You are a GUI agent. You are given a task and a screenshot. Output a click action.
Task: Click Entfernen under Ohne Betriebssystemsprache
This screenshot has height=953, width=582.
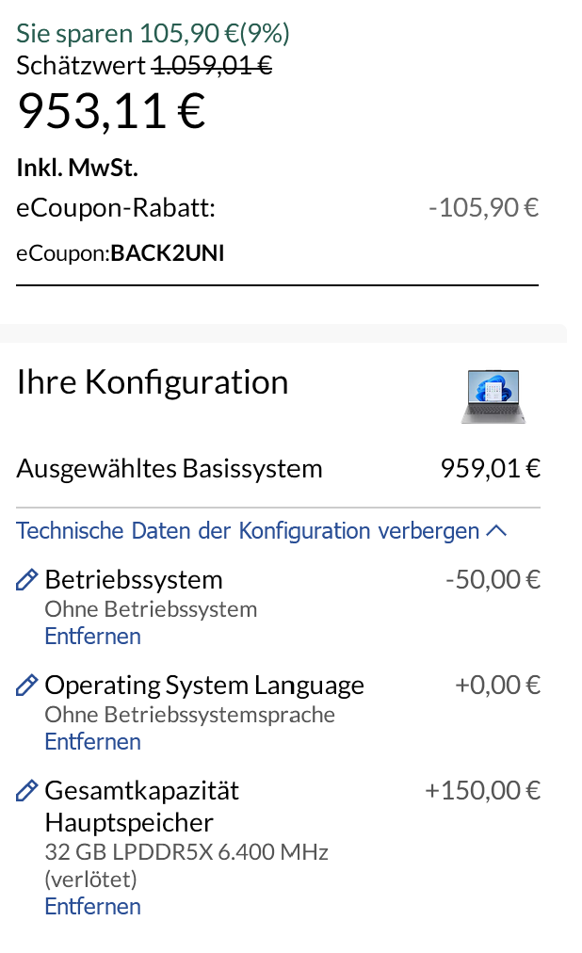pos(92,742)
